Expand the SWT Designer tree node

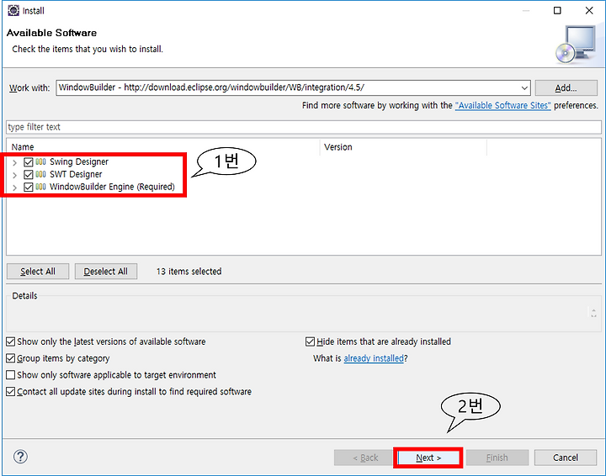click(14, 175)
